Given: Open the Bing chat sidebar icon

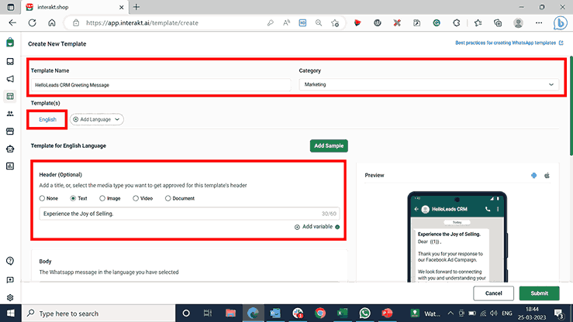Looking at the screenshot, I should (561, 23).
